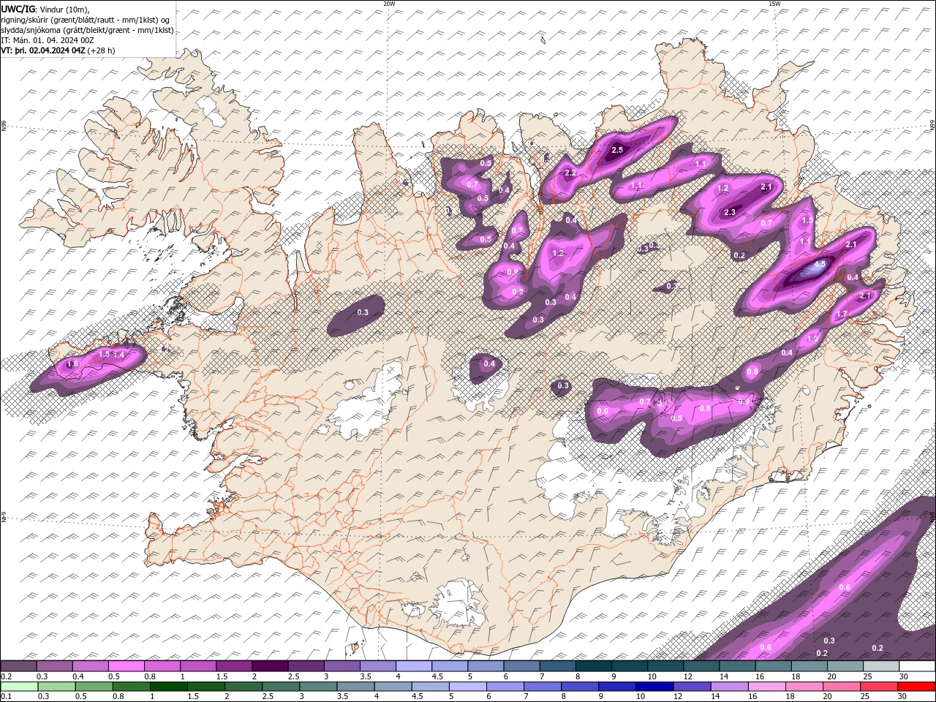Click the 1.4 value on the western peninsula

pyautogui.click(x=120, y=355)
